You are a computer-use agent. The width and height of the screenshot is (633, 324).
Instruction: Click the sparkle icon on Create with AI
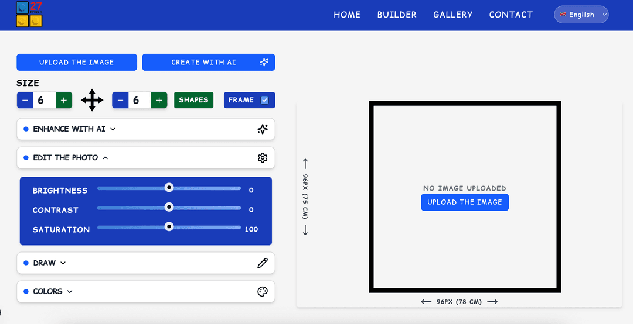point(264,63)
